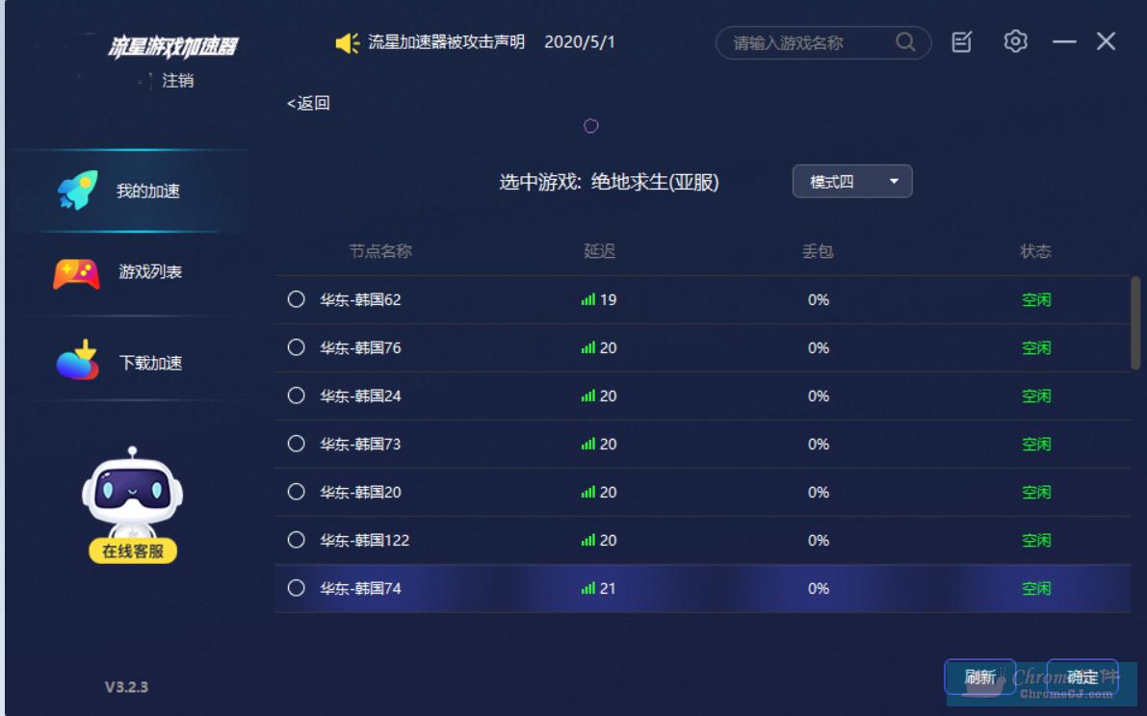Click 空闲 status of 华东-韩国62

tap(1036, 299)
